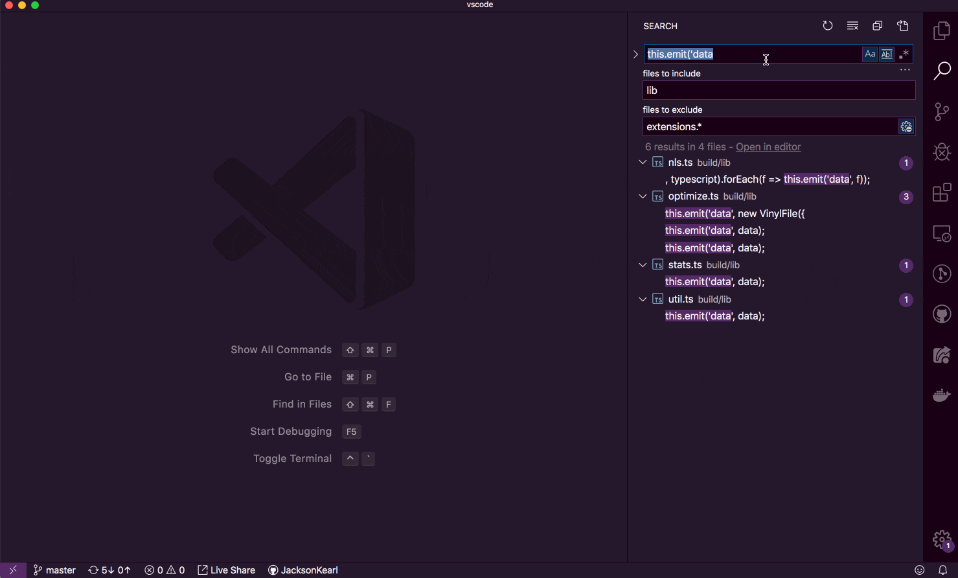958x578 pixels.
Task: Click the files to exclude input field
Action: click(x=745, y=126)
